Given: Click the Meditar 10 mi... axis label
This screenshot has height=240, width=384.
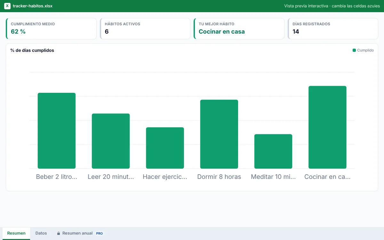Looking at the screenshot, I should tap(273, 177).
